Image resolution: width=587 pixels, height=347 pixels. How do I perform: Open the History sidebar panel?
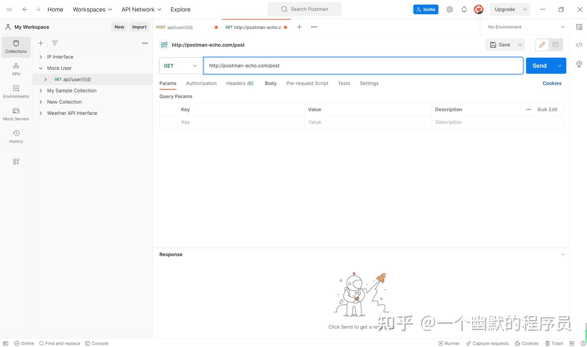point(16,137)
